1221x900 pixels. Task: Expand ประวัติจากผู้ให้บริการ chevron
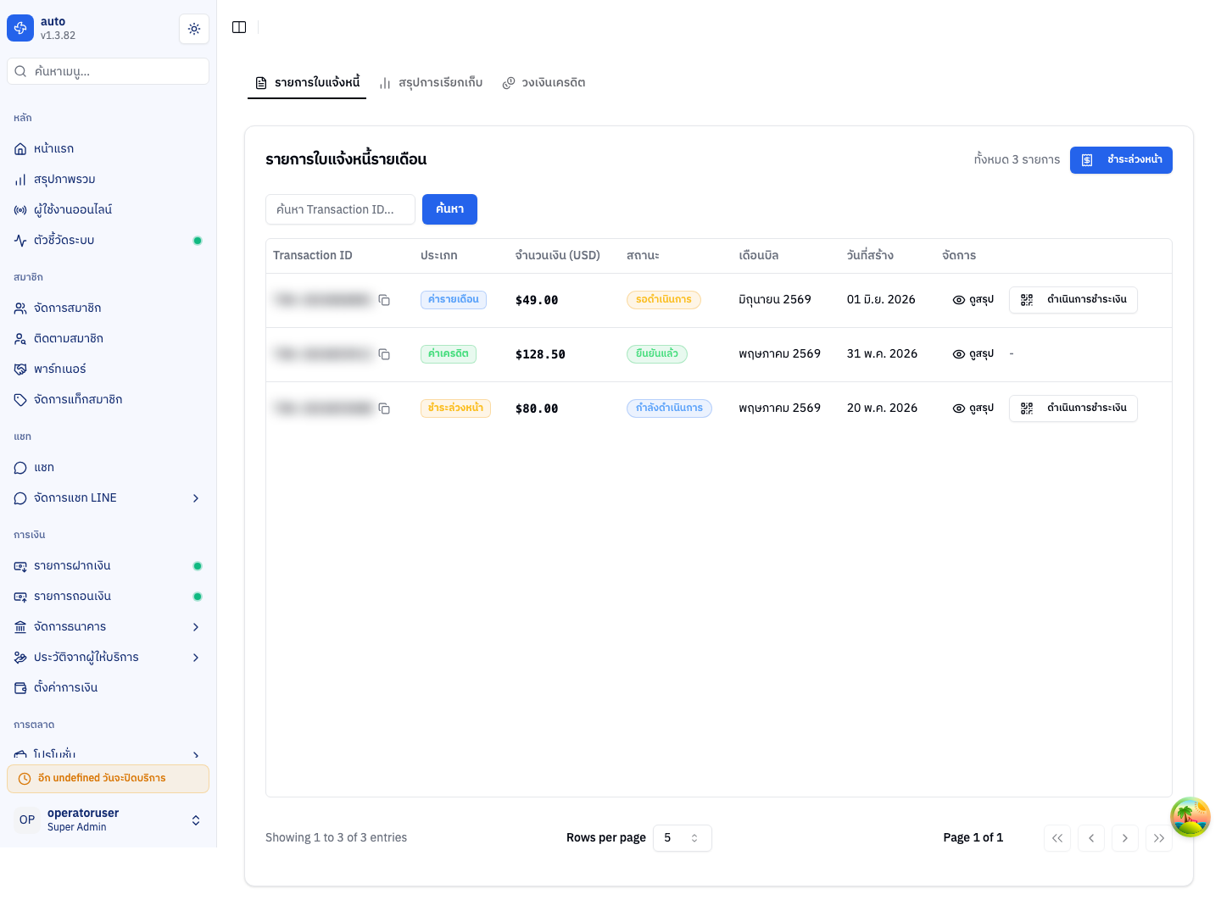pos(196,658)
